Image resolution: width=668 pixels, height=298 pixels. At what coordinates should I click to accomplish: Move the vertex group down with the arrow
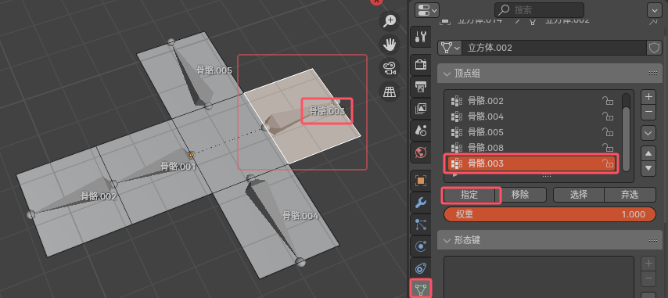(648, 168)
